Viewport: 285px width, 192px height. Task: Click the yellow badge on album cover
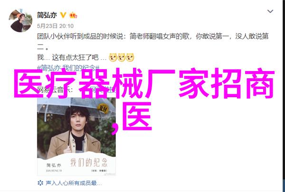click(103, 109)
